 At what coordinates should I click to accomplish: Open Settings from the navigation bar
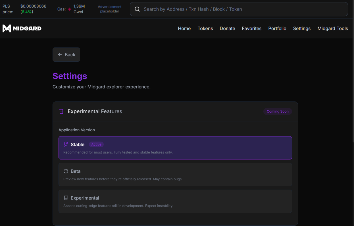pos(302,28)
